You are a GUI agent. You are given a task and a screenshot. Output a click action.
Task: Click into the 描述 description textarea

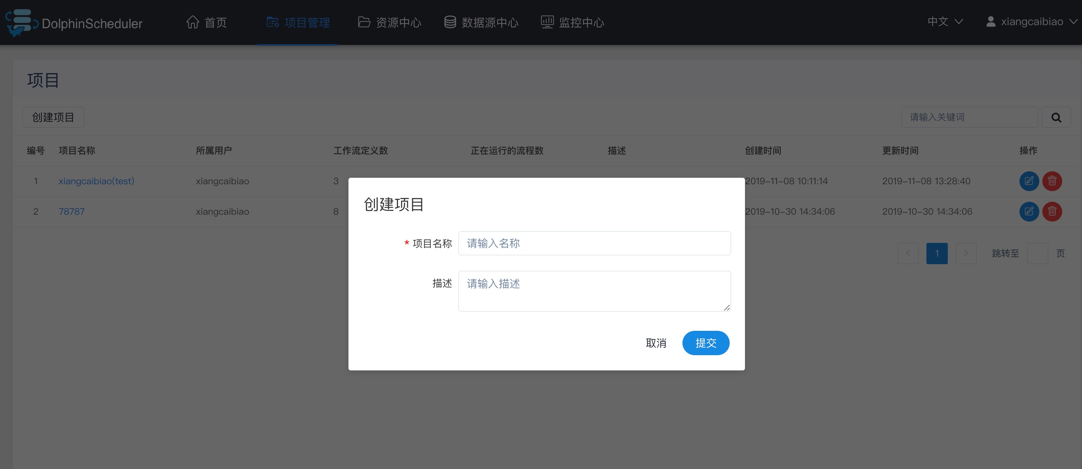pos(594,291)
